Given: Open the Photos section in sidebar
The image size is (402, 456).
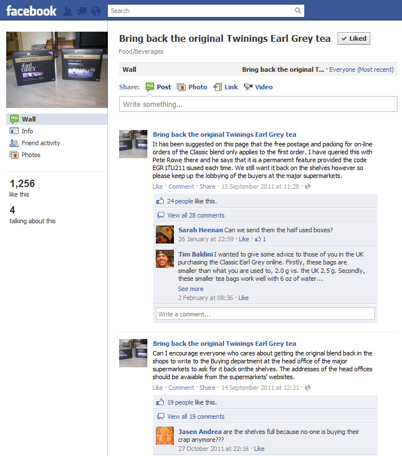Looking at the screenshot, I should (31, 155).
